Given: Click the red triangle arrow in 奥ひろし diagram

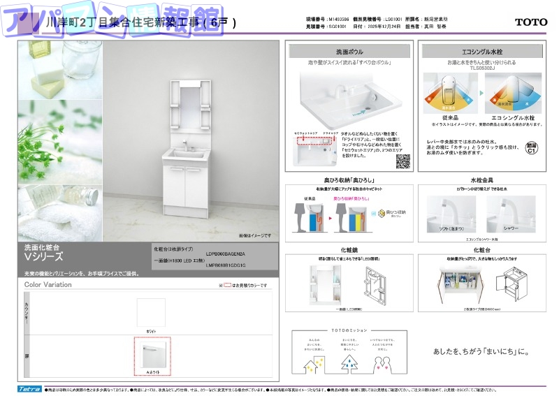Looking at the screenshot, I should 330,218.
